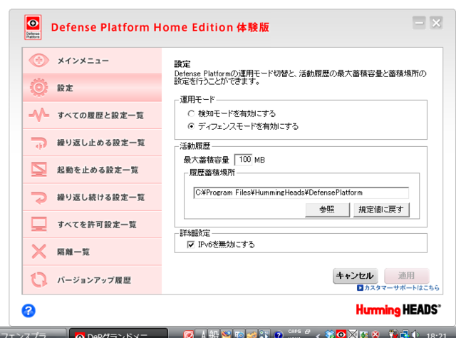This screenshot has height=338, width=456.
Task: Expand hidden tray icons arrow
Action: coord(318,335)
